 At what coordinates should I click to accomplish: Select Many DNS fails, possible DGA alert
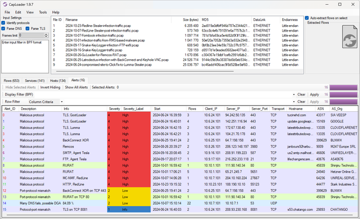coord(180,203)
